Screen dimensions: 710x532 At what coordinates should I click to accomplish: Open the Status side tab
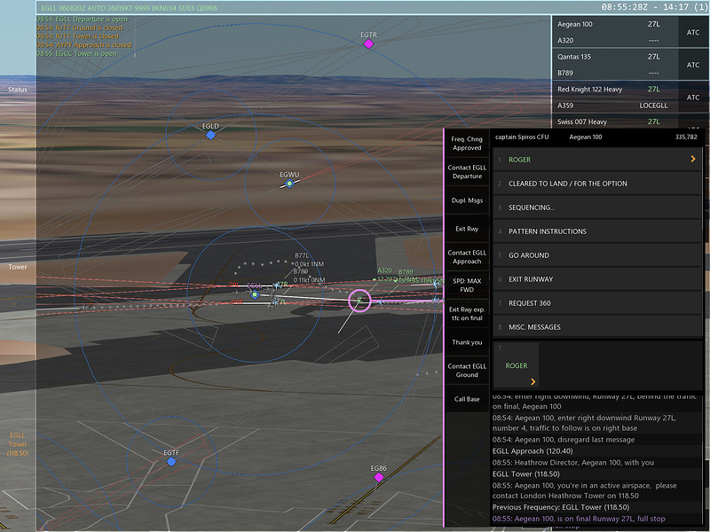[x=18, y=90]
